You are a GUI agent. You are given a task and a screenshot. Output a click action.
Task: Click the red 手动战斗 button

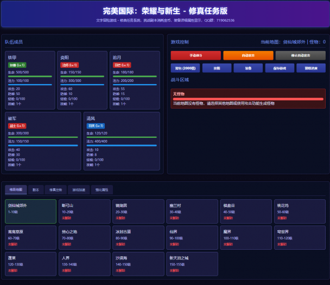tap(195, 55)
